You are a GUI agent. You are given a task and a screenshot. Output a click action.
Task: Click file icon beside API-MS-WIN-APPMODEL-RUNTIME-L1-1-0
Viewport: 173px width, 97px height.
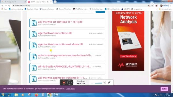(x=34, y=68)
